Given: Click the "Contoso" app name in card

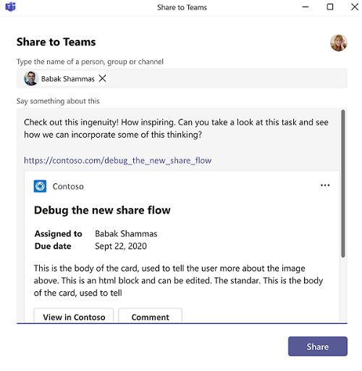Looking at the screenshot, I should coord(68,186).
